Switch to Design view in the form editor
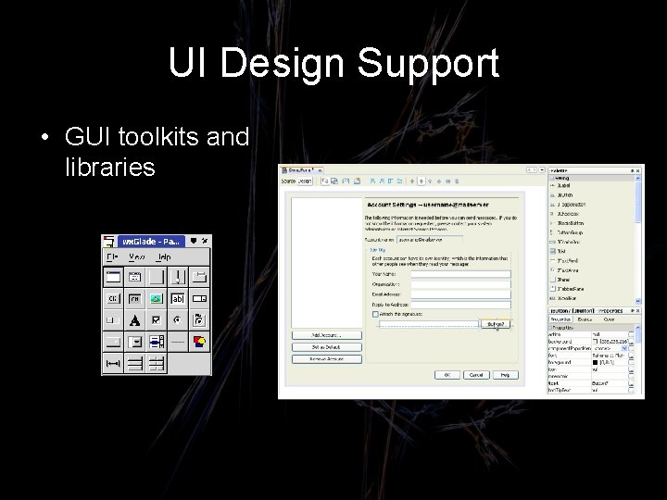 coord(305,181)
